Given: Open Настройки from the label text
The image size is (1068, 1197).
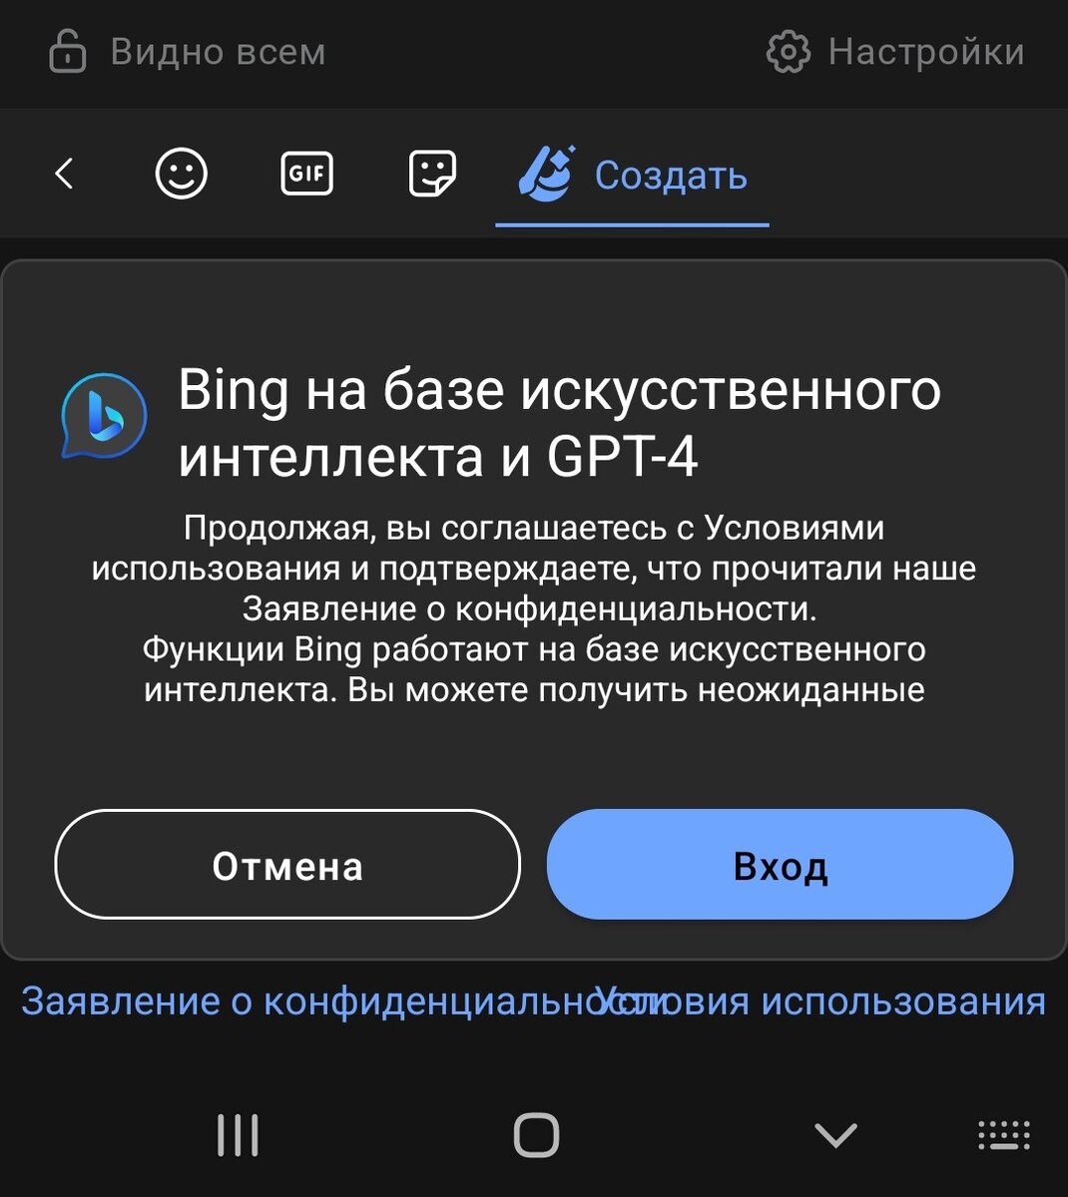Looking at the screenshot, I should (x=926, y=52).
